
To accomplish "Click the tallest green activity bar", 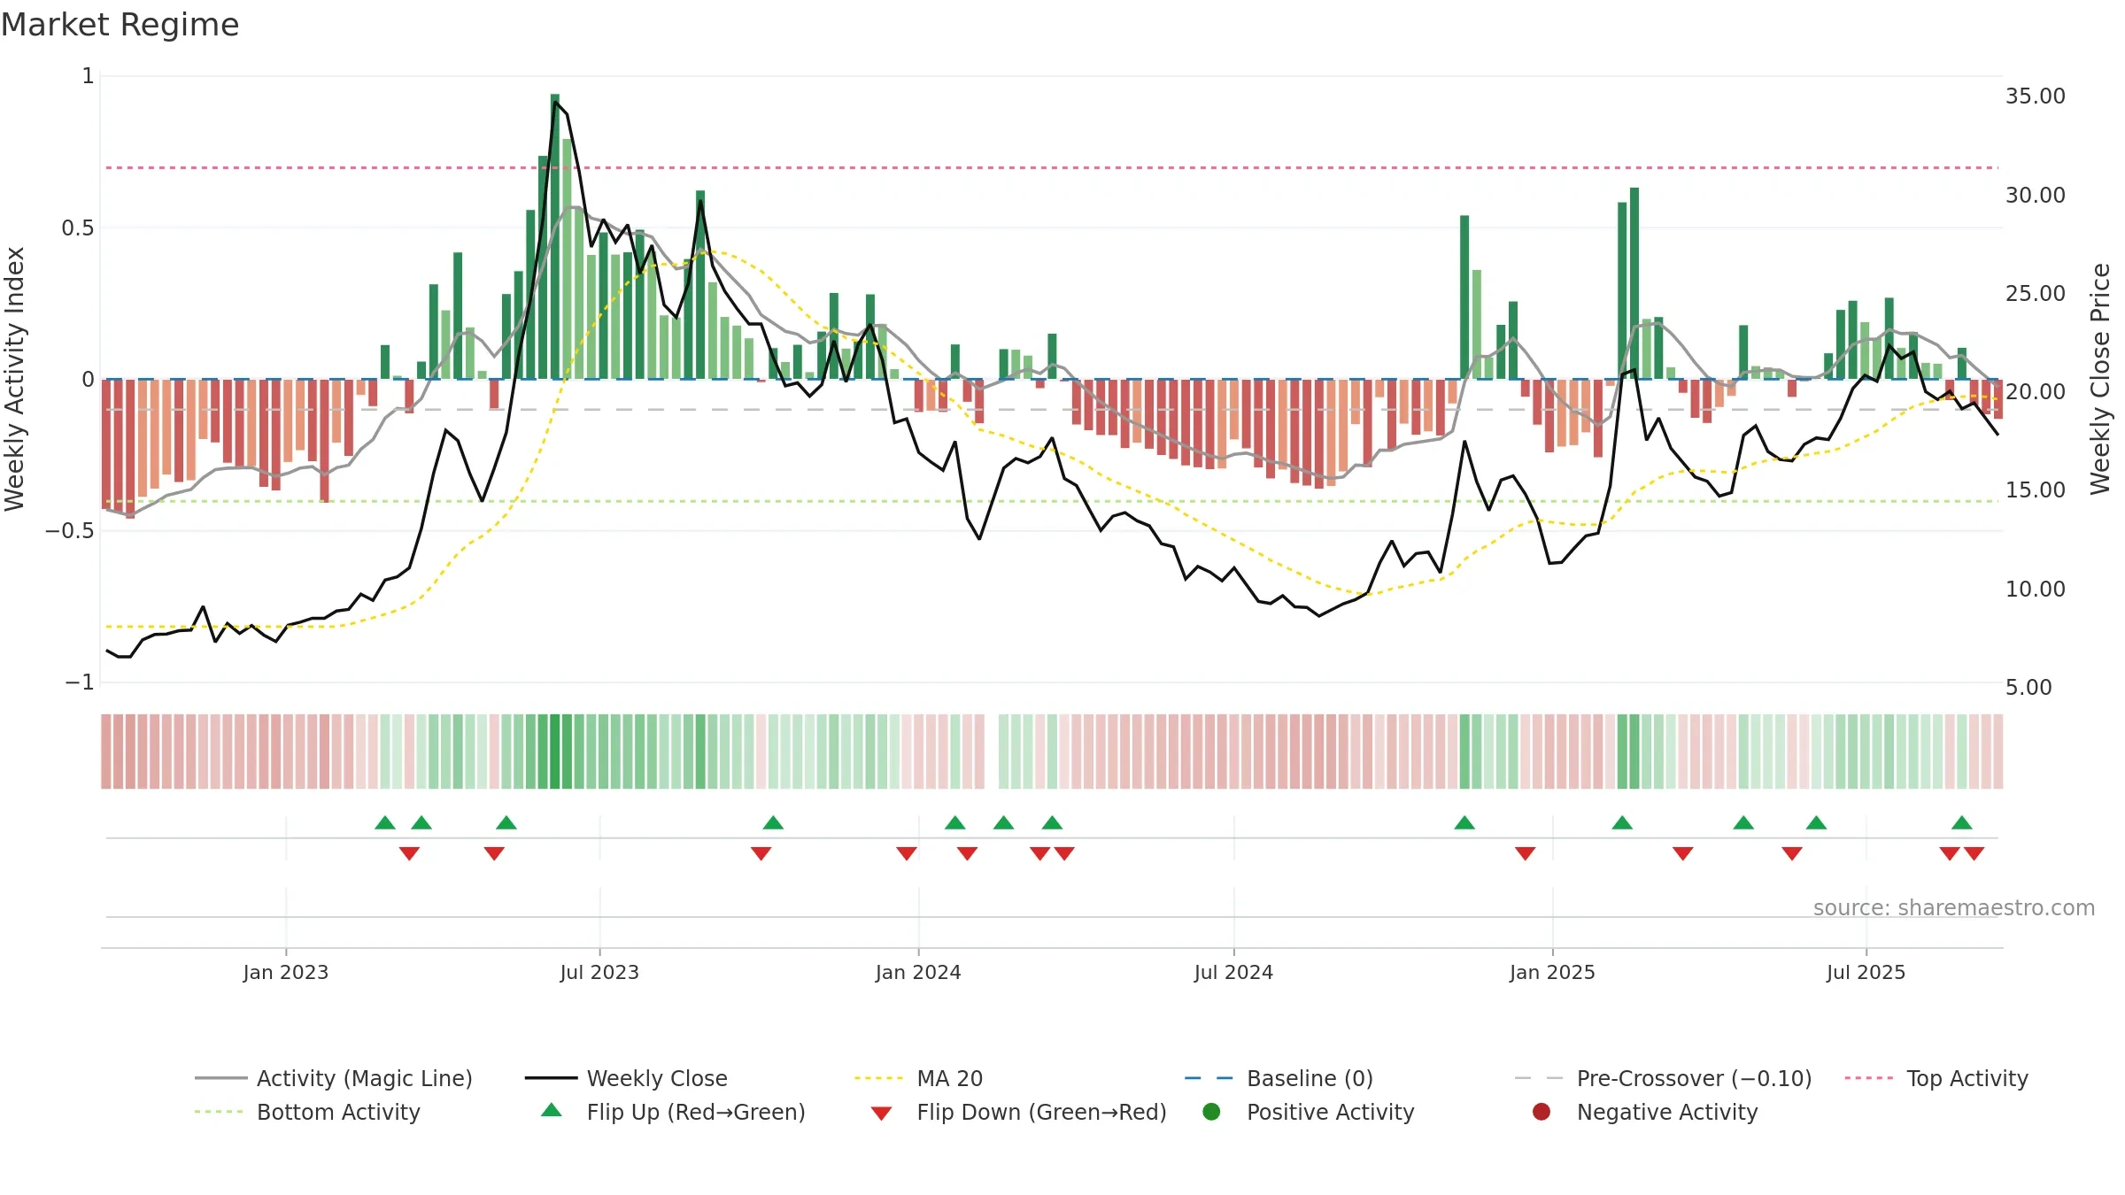I will pos(555,236).
